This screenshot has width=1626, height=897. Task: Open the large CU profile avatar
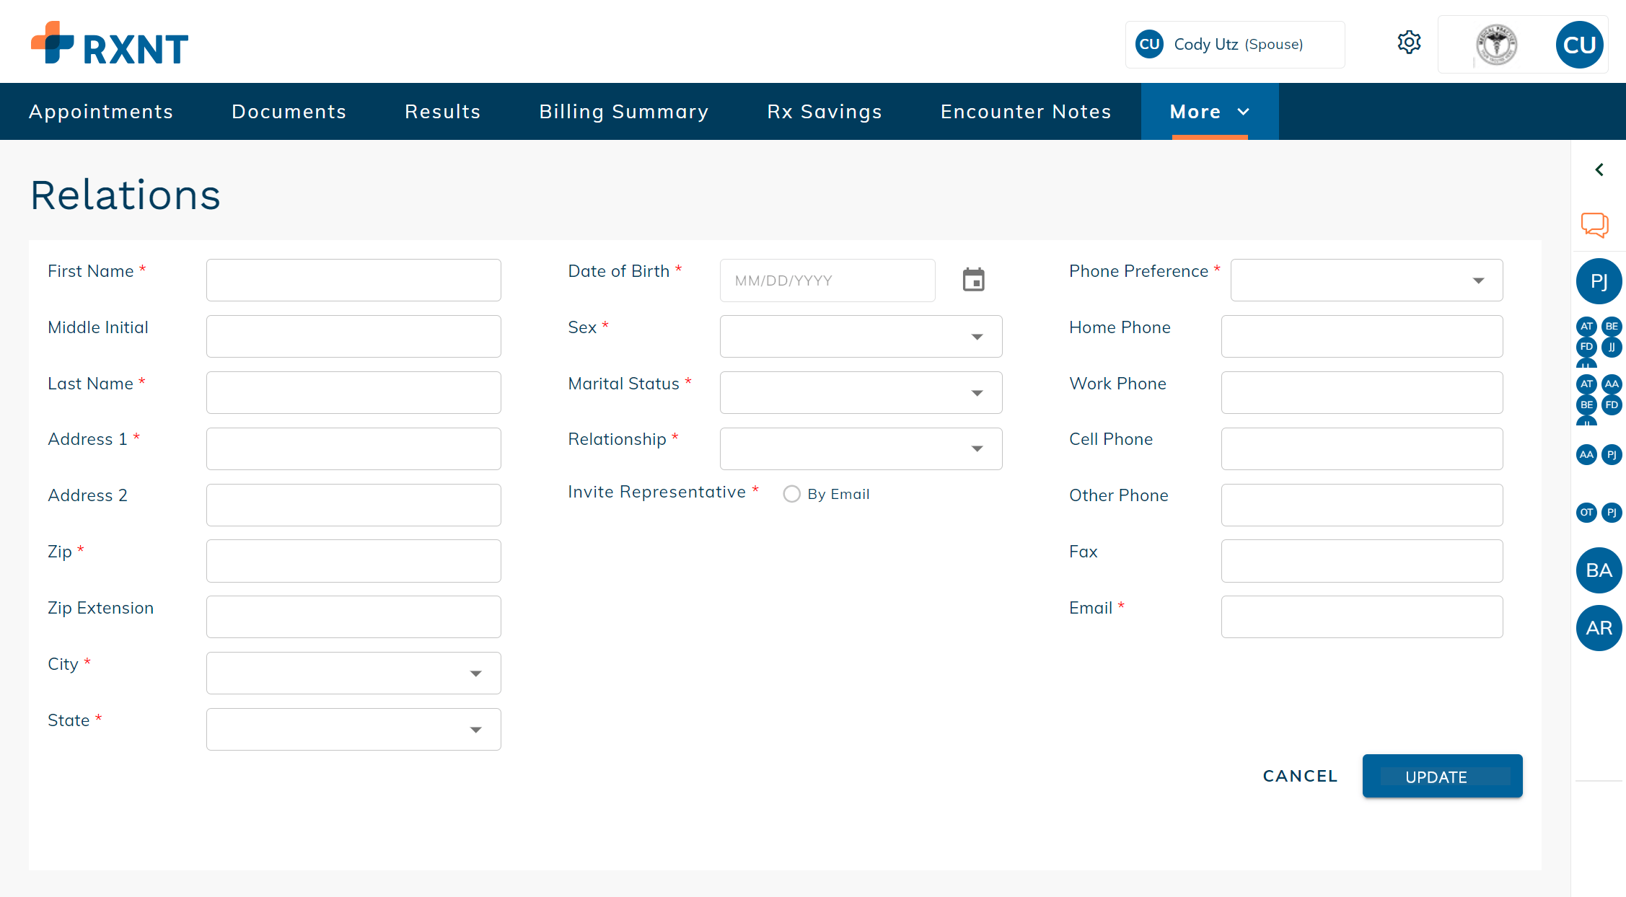[1579, 45]
